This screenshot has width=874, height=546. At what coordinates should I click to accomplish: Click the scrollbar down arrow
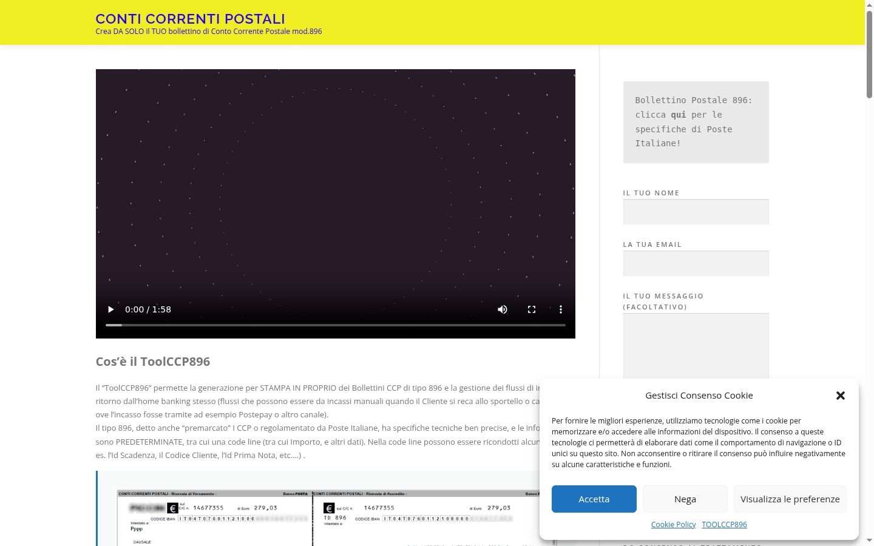point(869,541)
